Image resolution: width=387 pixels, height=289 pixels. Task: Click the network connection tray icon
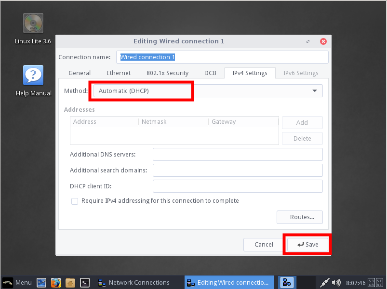pos(325,283)
